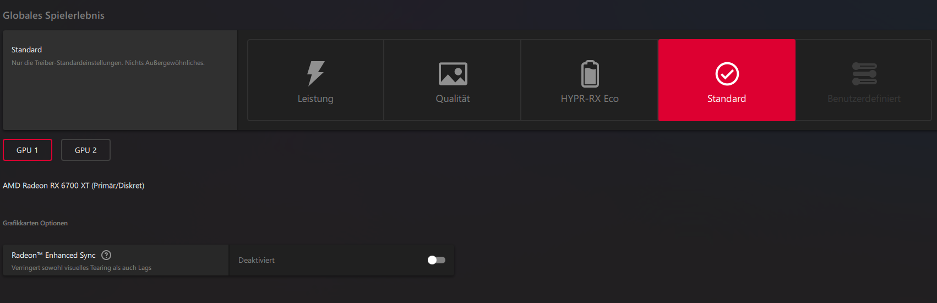The height and width of the screenshot is (303, 937).
Task: Choose the Qualität profile label
Action: tap(453, 99)
